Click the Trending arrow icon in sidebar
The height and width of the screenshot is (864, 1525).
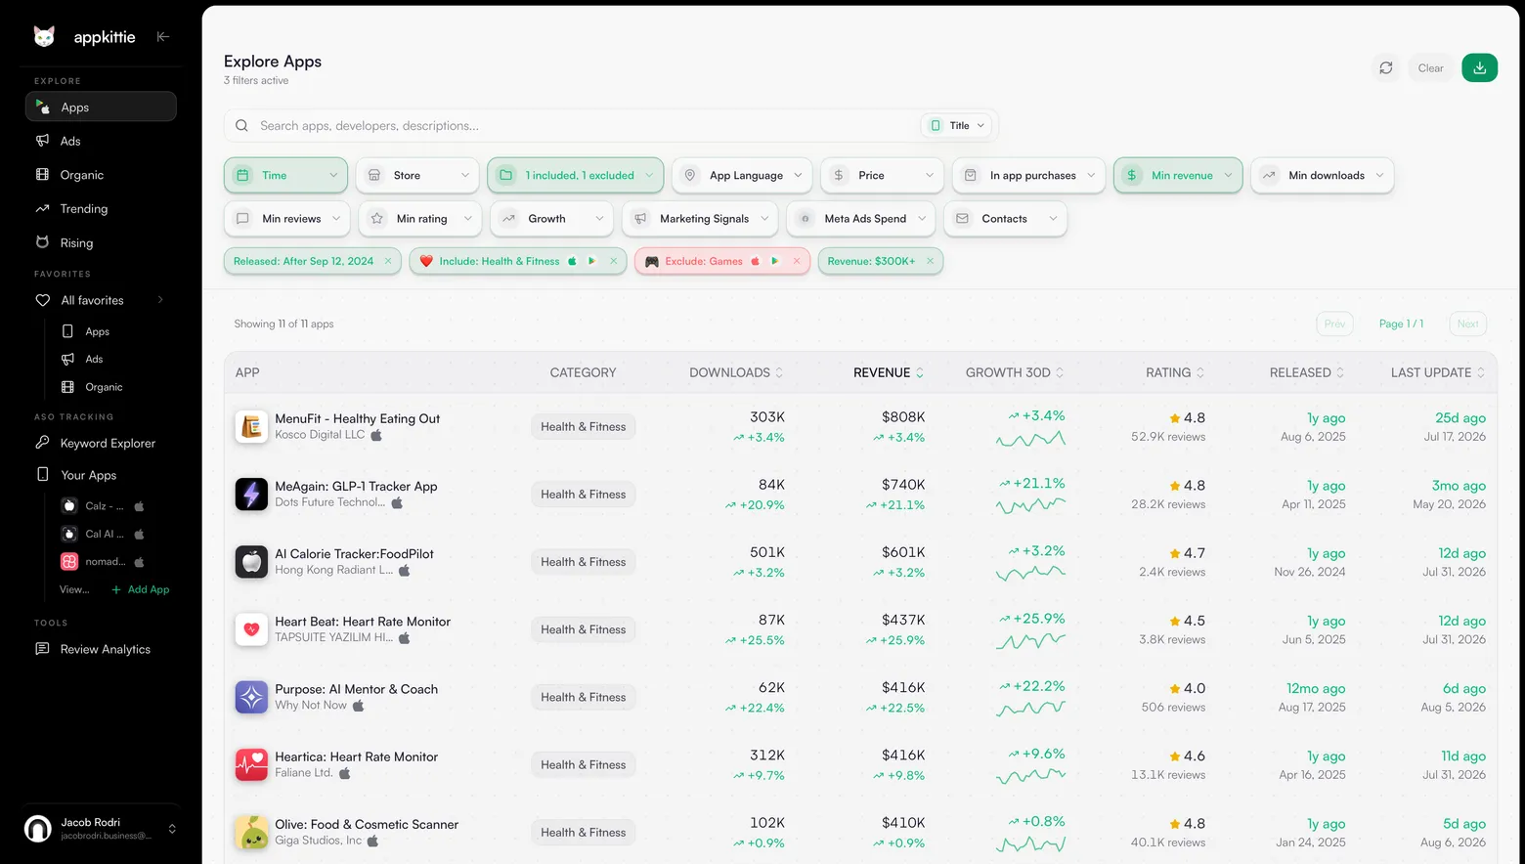(42, 208)
